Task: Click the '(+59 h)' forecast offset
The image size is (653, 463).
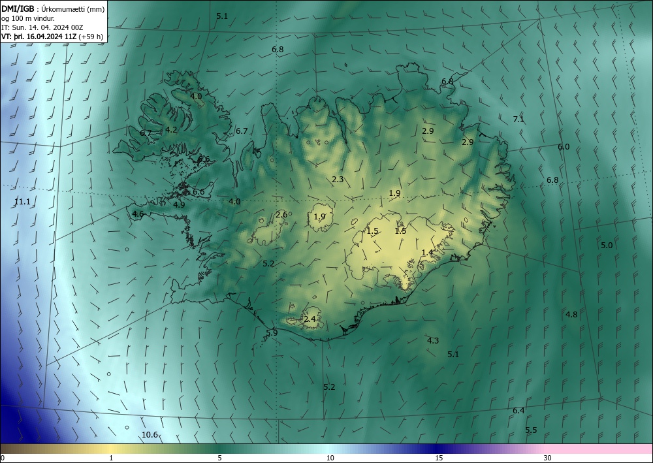Action: pos(91,37)
